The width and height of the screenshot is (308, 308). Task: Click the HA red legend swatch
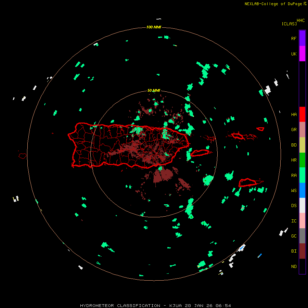[x=302, y=114]
